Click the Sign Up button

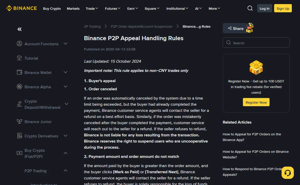click(x=283, y=8)
